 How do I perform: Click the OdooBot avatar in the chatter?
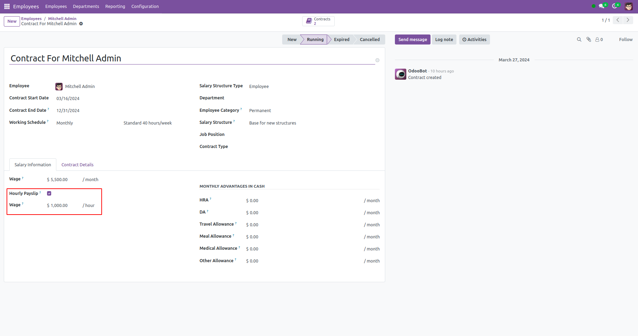click(x=401, y=74)
